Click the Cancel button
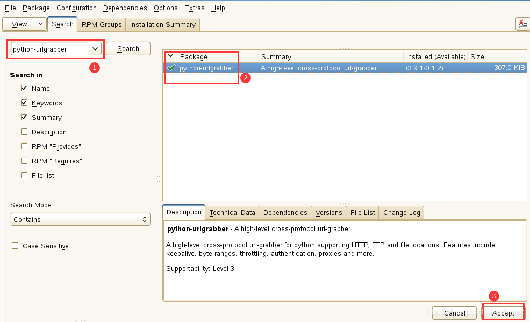The width and height of the screenshot is (530, 322). [x=454, y=313]
